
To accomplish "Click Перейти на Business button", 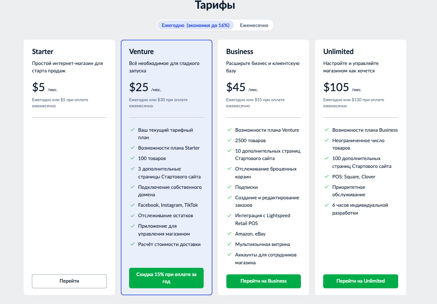I will pos(263,281).
